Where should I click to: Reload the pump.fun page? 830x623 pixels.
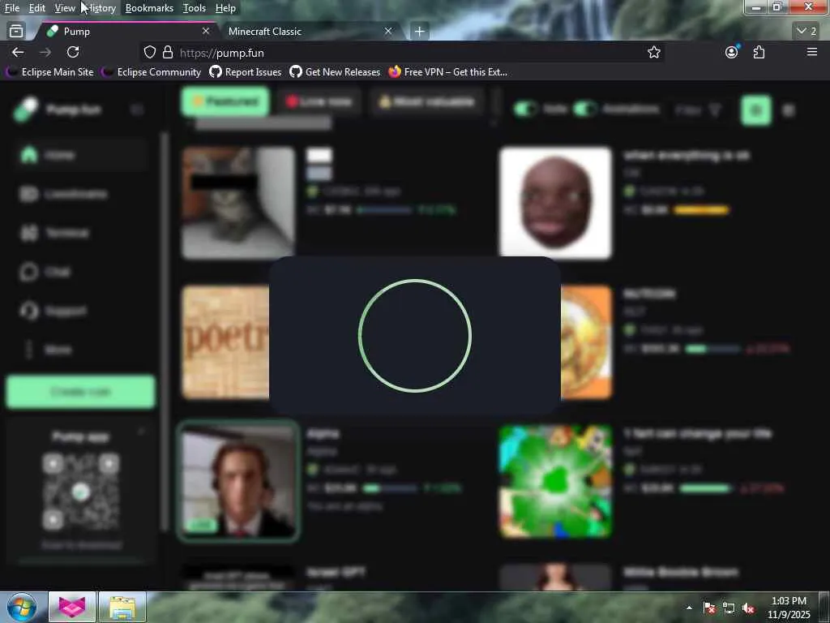tap(73, 52)
